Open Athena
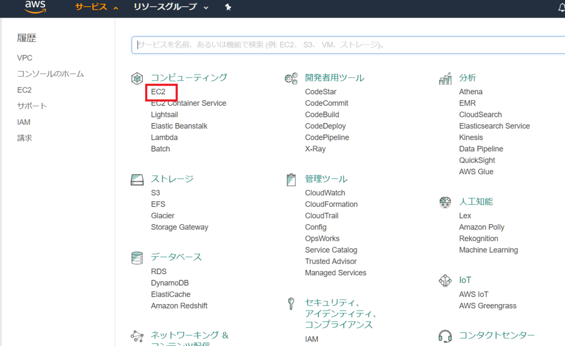Screen dimensions: 565x346 point(471,92)
